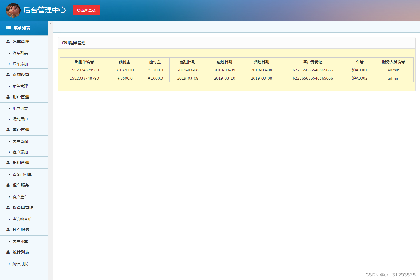Image resolution: width=420 pixels, height=280 pixels.
Task: Click the 车号 column header
Action: 360,62
